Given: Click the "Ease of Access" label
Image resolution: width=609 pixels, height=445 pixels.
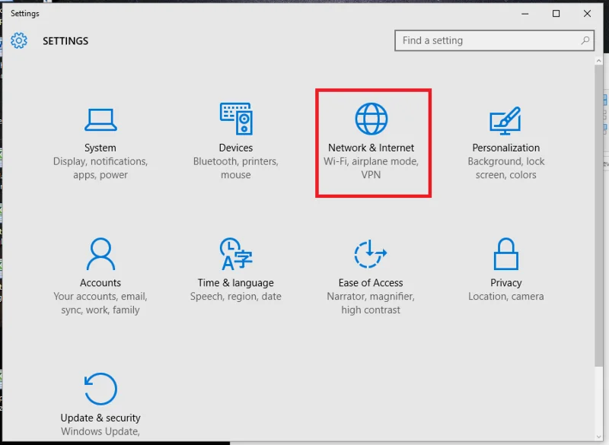Looking at the screenshot, I should (x=371, y=283).
